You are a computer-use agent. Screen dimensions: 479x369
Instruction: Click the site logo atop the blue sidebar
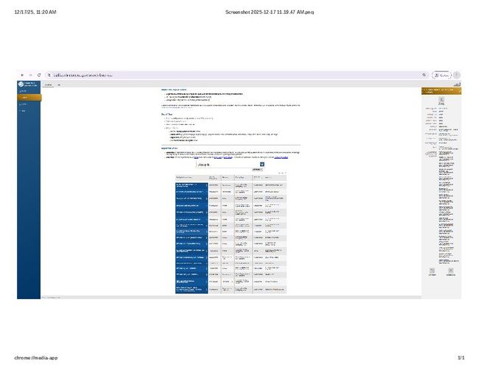[29, 84]
